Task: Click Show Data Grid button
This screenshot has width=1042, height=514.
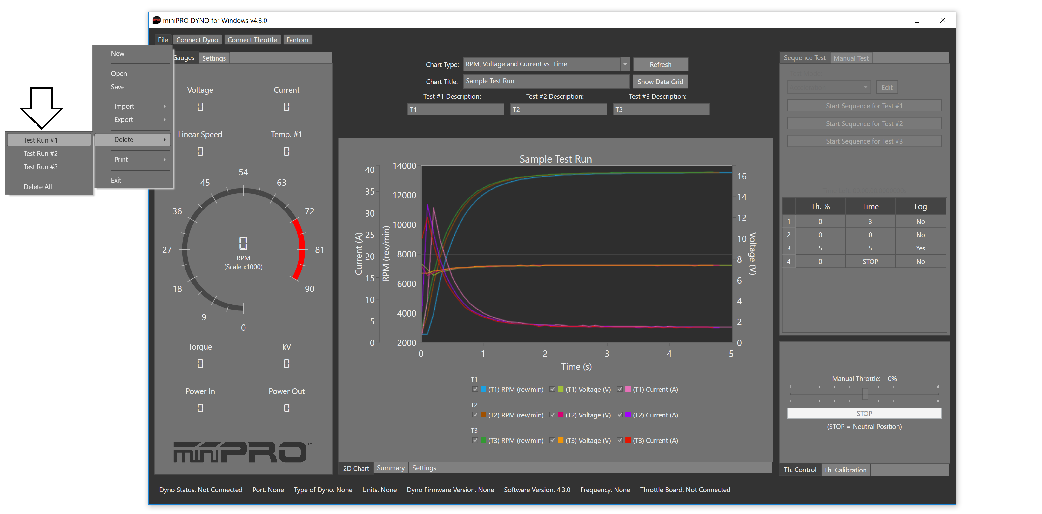Action: pyautogui.click(x=660, y=82)
